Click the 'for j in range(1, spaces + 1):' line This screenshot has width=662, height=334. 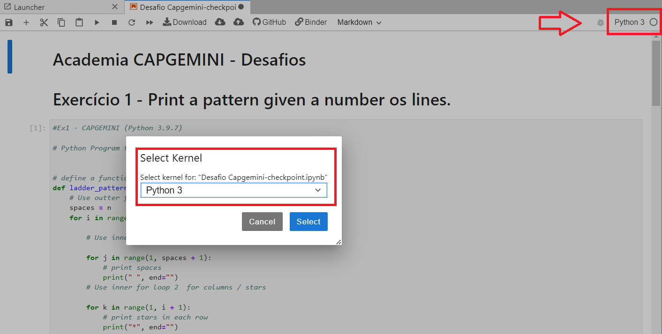tap(149, 258)
